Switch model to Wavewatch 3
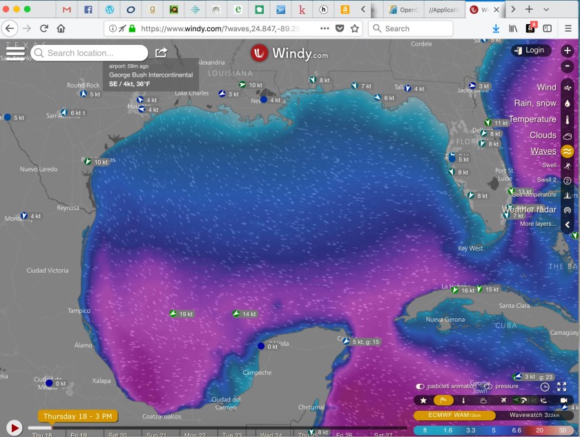This screenshot has width=580, height=437. (x=534, y=415)
